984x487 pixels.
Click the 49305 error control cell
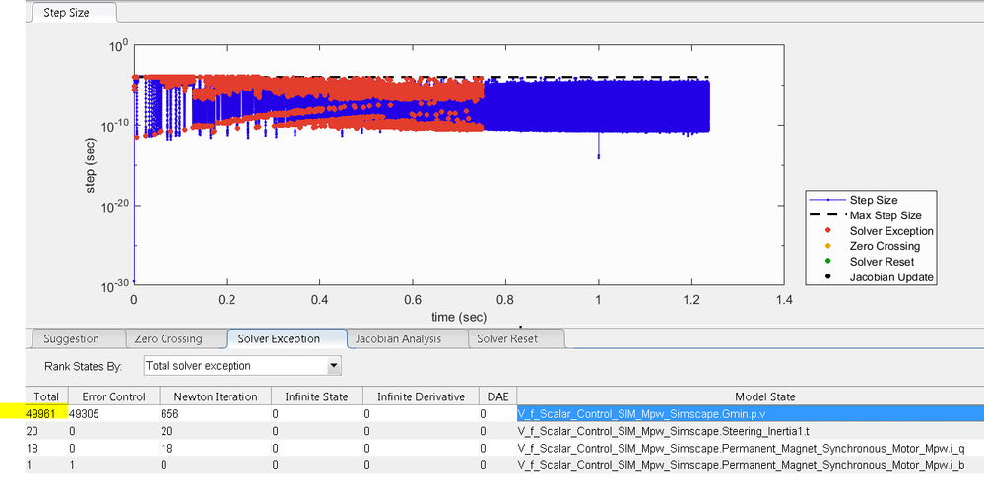click(x=113, y=413)
